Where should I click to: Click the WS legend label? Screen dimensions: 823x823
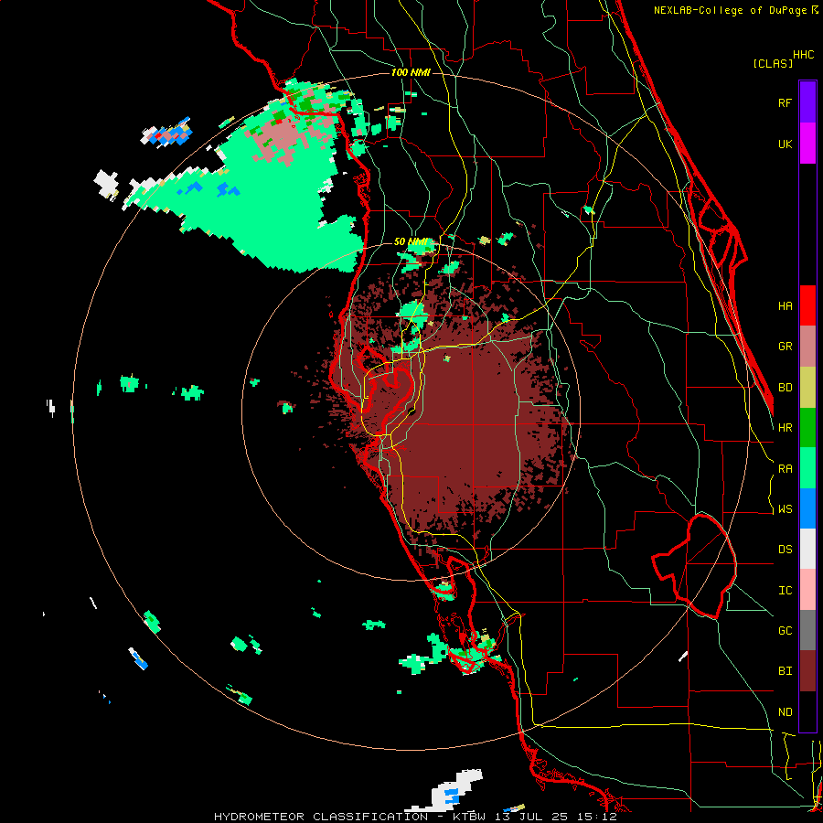click(785, 509)
